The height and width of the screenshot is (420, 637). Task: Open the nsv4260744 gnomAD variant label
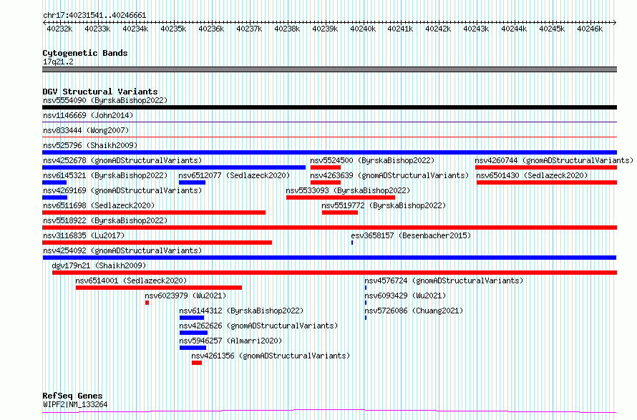pos(554,160)
